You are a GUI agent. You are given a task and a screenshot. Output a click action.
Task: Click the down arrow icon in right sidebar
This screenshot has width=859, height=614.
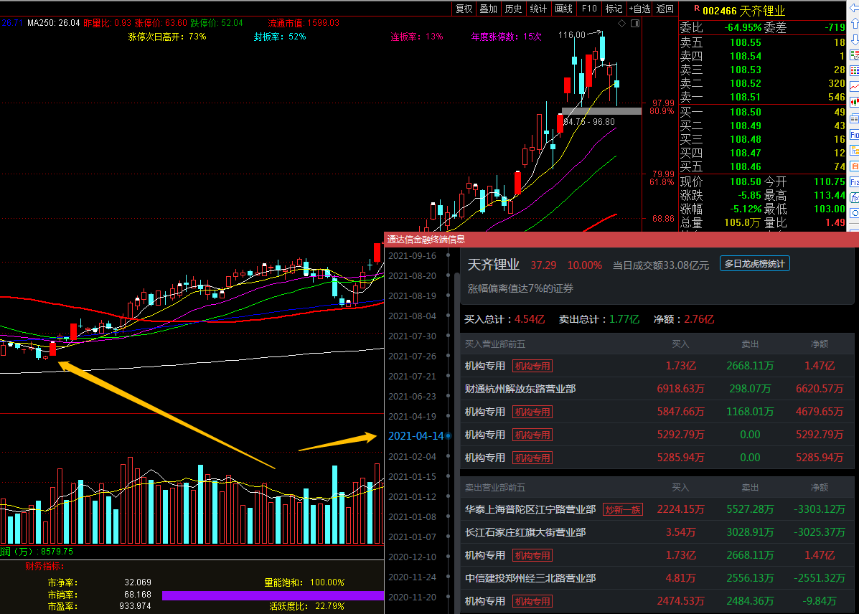[854, 40]
